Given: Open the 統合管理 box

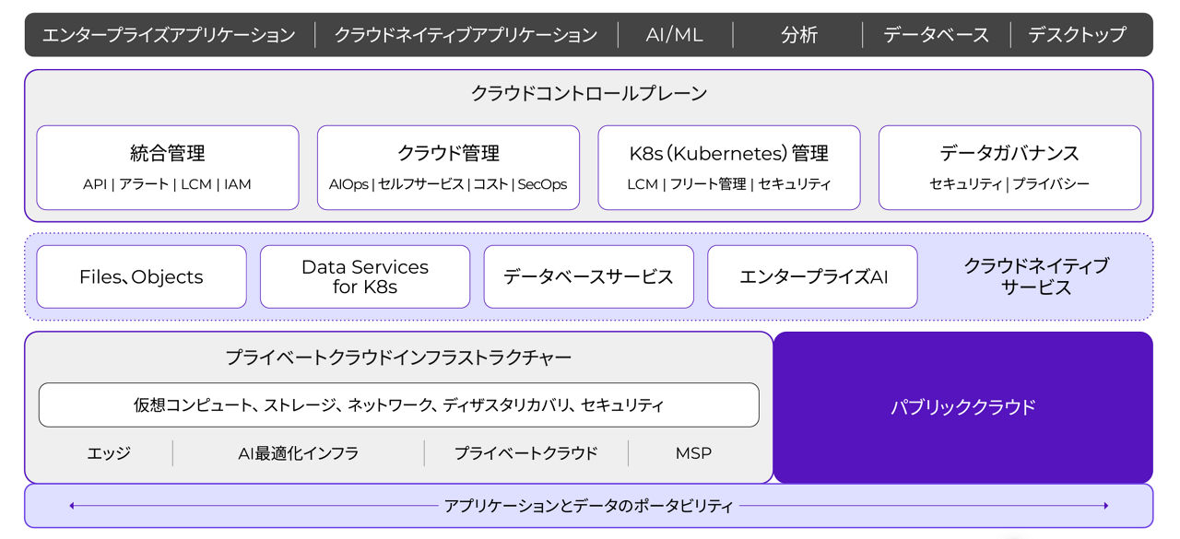Looking at the screenshot, I should pyautogui.click(x=168, y=166).
